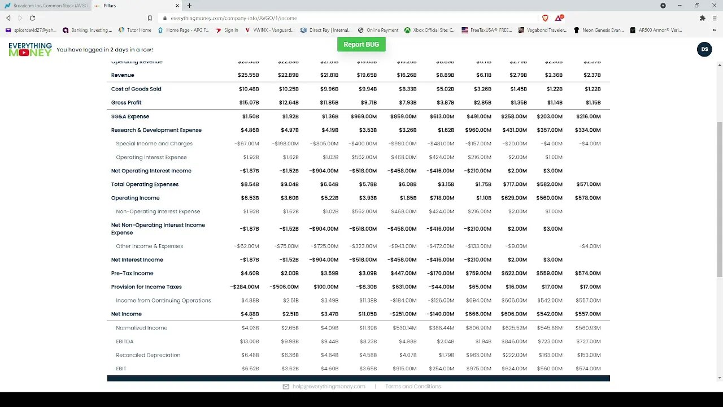Open the Online Payment bookmark

pos(378,30)
